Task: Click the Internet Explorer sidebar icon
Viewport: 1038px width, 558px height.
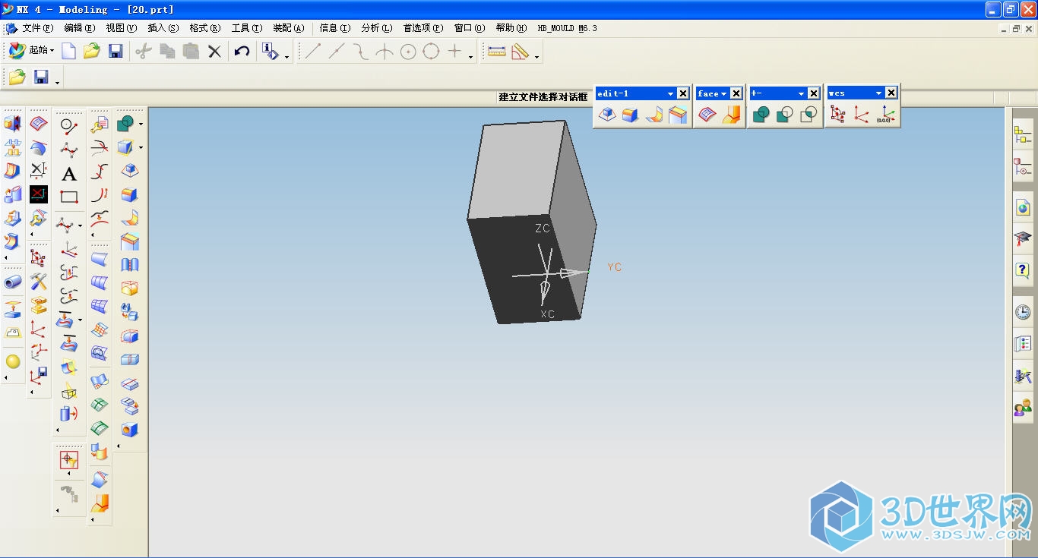Action: (1023, 206)
